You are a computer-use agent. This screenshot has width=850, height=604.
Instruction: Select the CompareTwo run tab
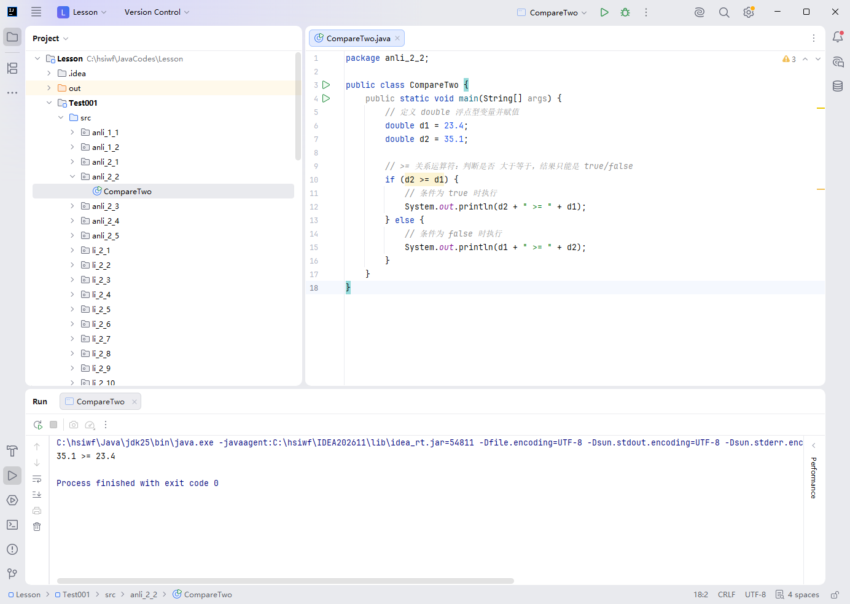(100, 401)
